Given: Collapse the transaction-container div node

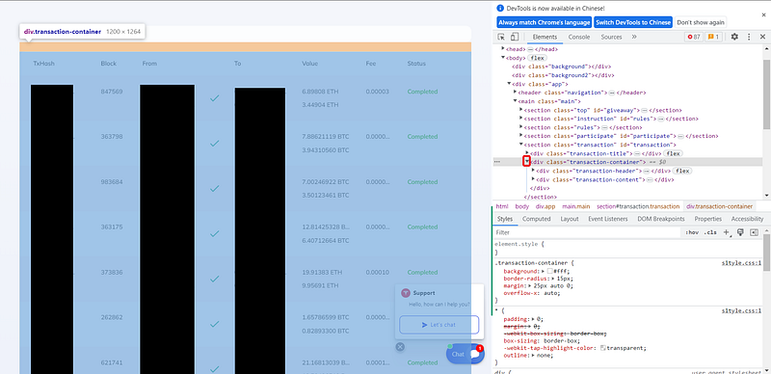Looking at the screenshot, I should pos(526,162).
